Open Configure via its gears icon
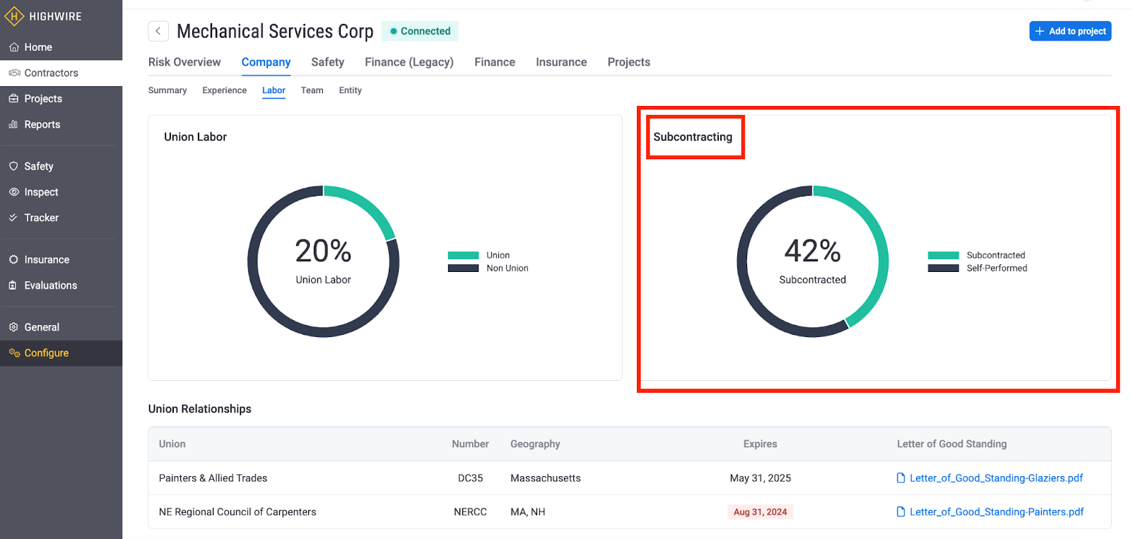The width and height of the screenshot is (1131, 539). click(x=14, y=353)
